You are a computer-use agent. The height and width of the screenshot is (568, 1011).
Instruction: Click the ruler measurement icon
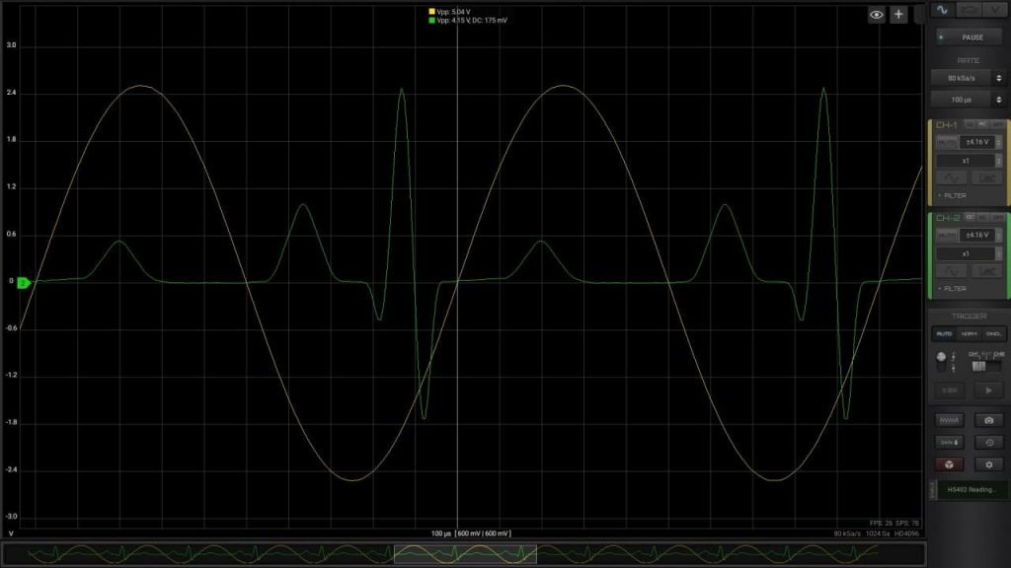948,419
